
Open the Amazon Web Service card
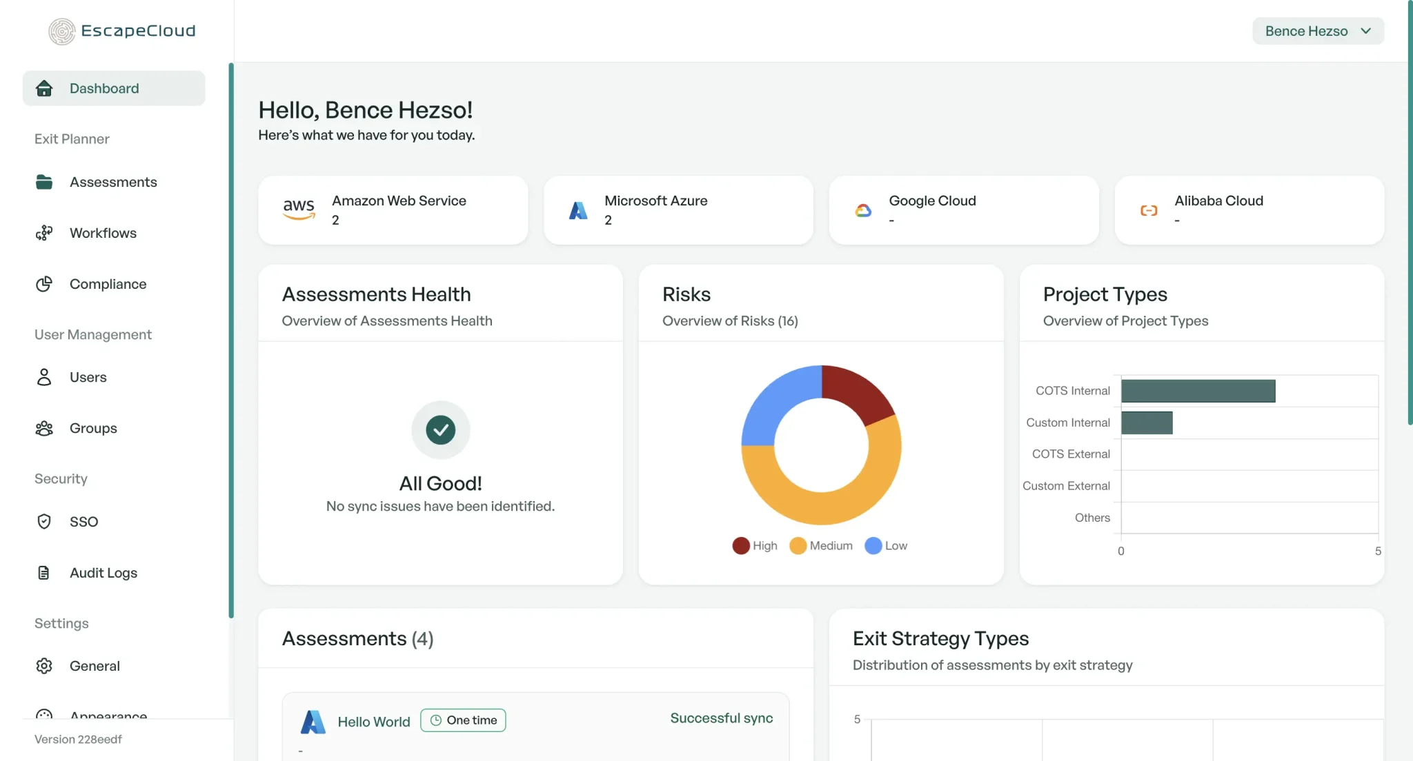393,210
